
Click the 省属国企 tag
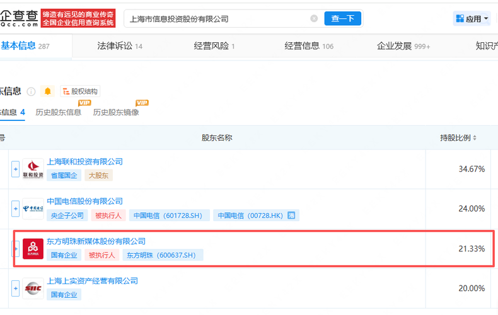[64, 175]
